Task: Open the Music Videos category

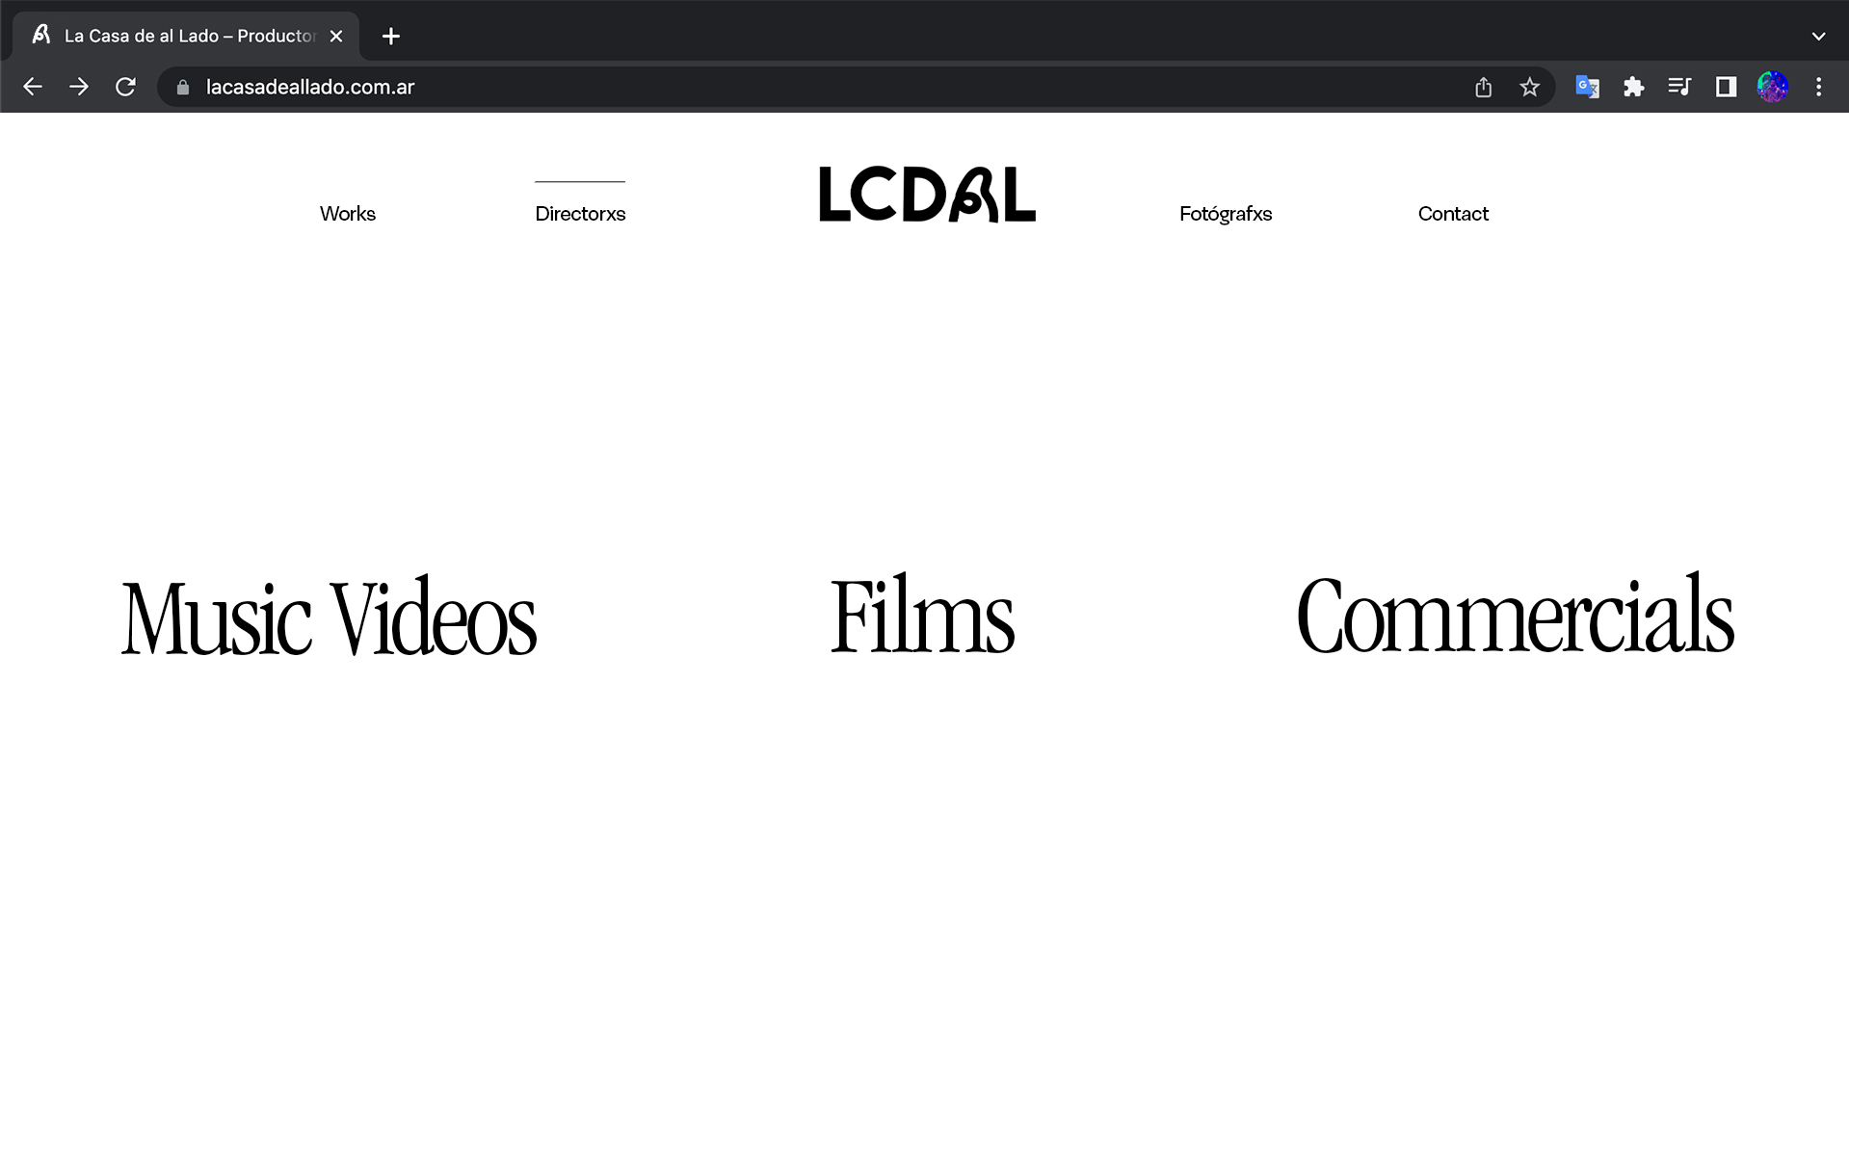Action: (x=329, y=617)
